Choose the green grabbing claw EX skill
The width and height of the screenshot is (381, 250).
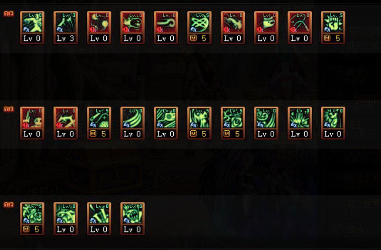pyautogui.click(x=32, y=28)
